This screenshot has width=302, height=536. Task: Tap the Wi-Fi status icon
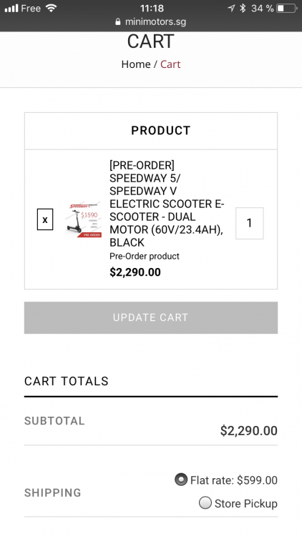[x=51, y=8]
